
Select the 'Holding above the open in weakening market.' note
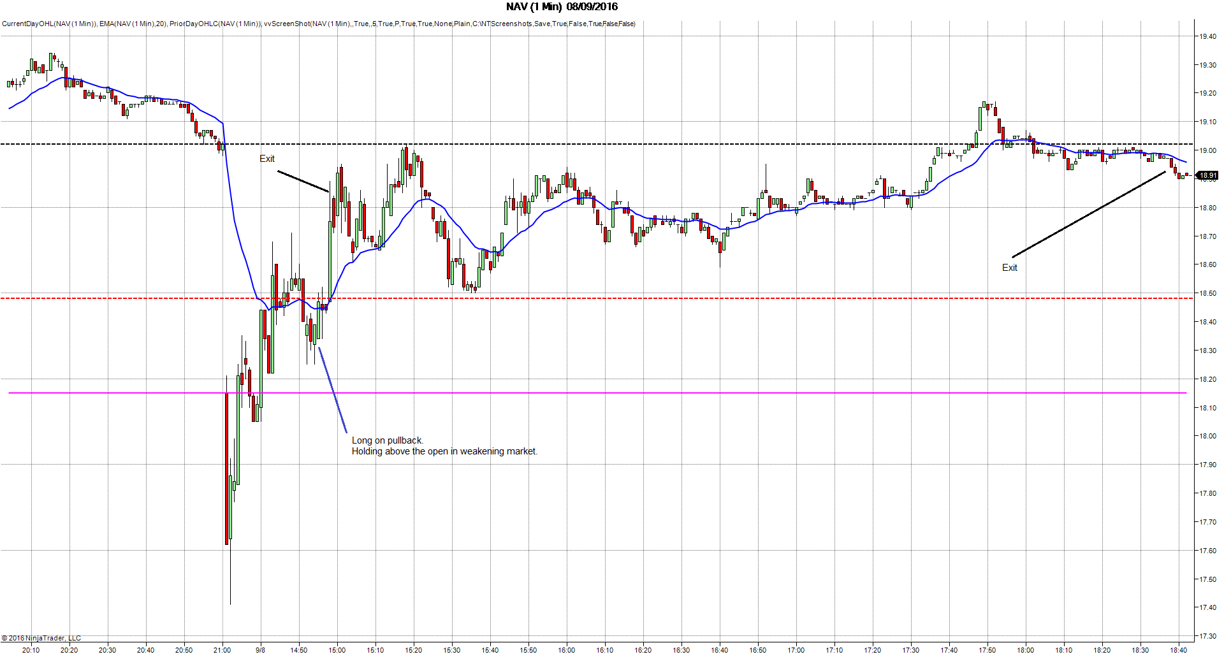tap(445, 451)
